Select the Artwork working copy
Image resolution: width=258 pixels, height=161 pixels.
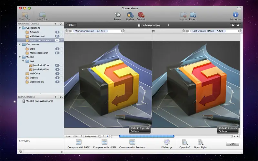(34, 32)
